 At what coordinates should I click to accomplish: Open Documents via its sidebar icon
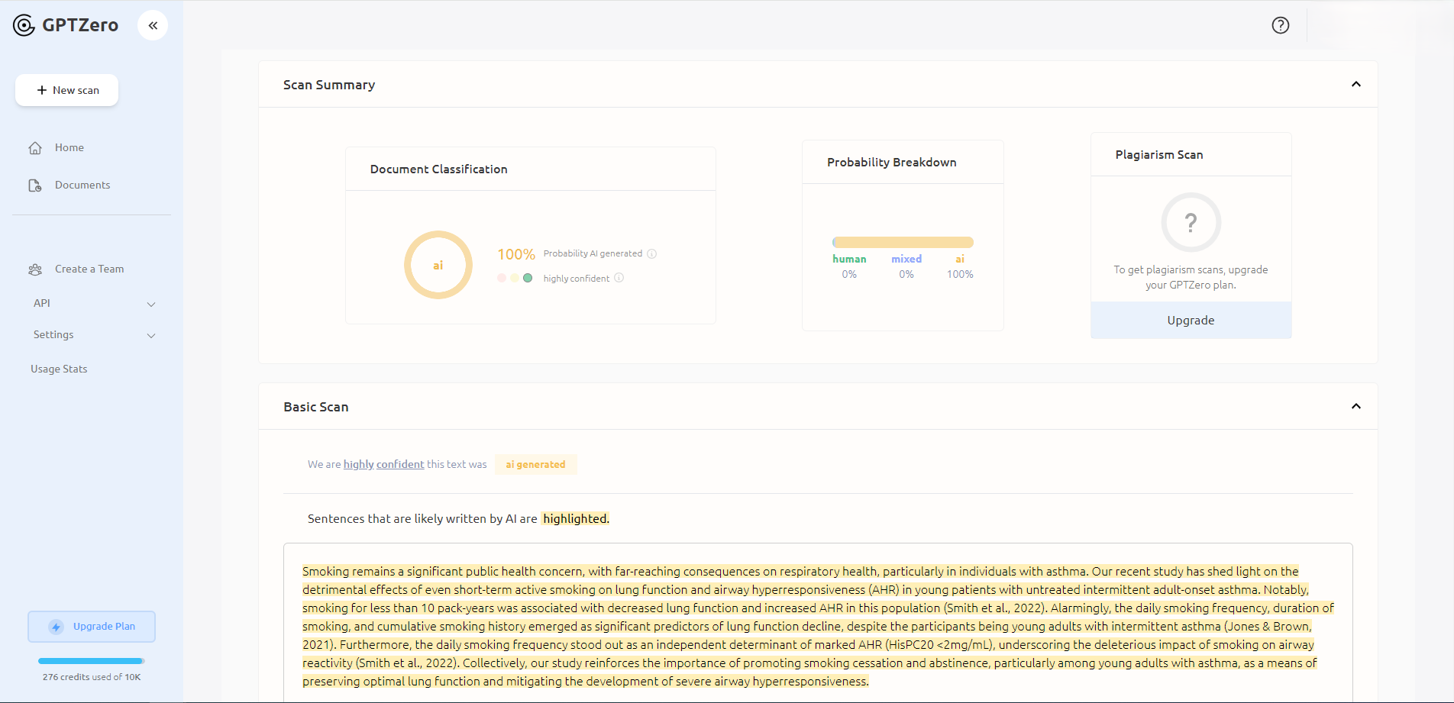(35, 185)
